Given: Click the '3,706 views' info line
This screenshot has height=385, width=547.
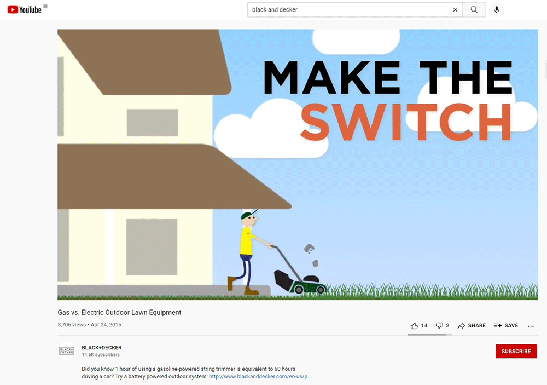Looking at the screenshot, I should coord(89,325).
